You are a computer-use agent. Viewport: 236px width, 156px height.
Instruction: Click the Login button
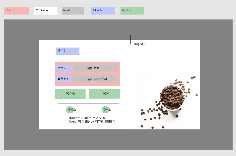104,94
